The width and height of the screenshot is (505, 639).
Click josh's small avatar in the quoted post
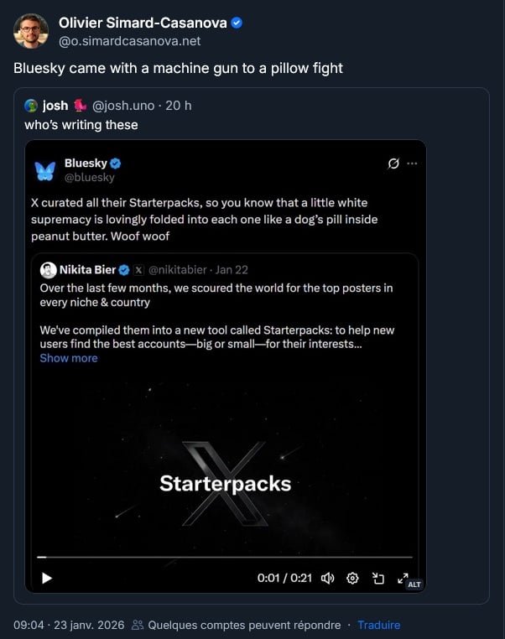(32, 106)
